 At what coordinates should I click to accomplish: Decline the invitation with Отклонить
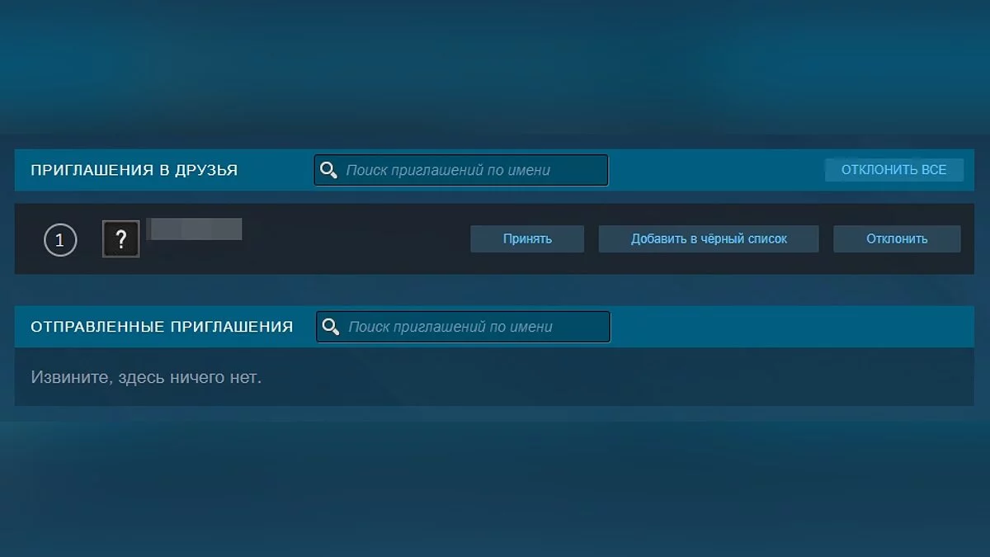897,239
